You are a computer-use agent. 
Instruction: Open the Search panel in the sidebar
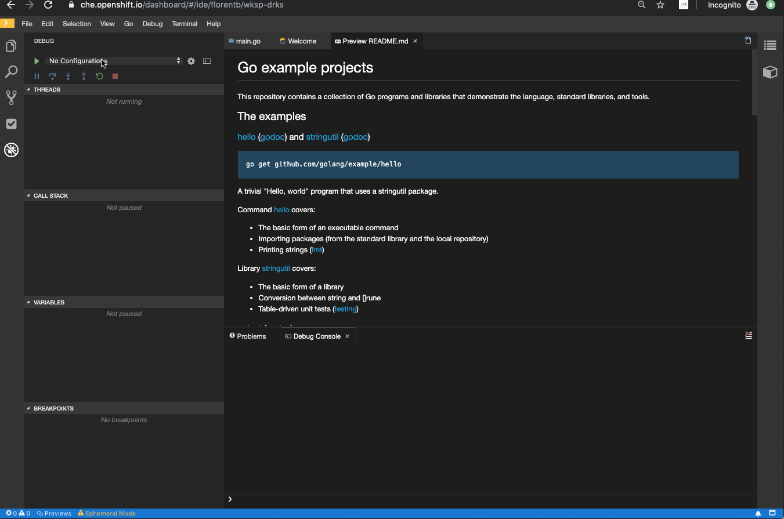click(x=10, y=71)
